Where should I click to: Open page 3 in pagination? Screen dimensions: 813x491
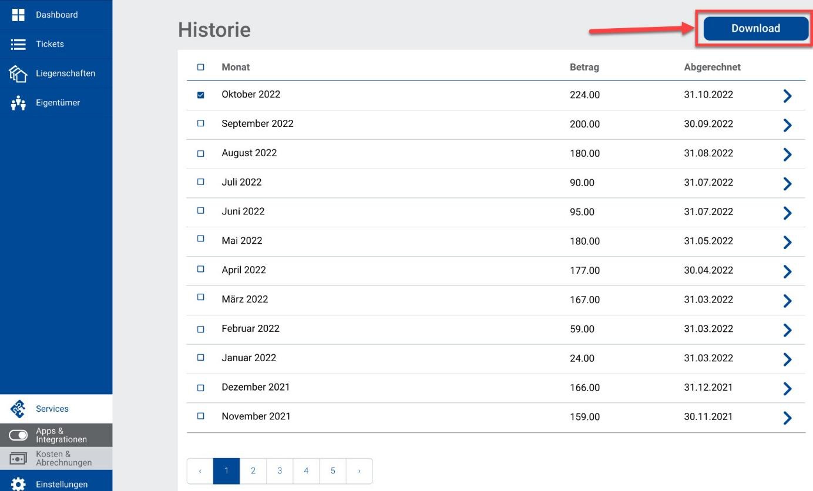pyautogui.click(x=280, y=471)
